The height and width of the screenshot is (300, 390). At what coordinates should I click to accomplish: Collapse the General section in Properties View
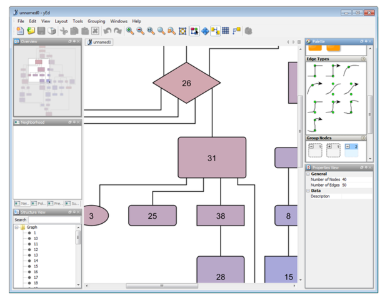308,174
